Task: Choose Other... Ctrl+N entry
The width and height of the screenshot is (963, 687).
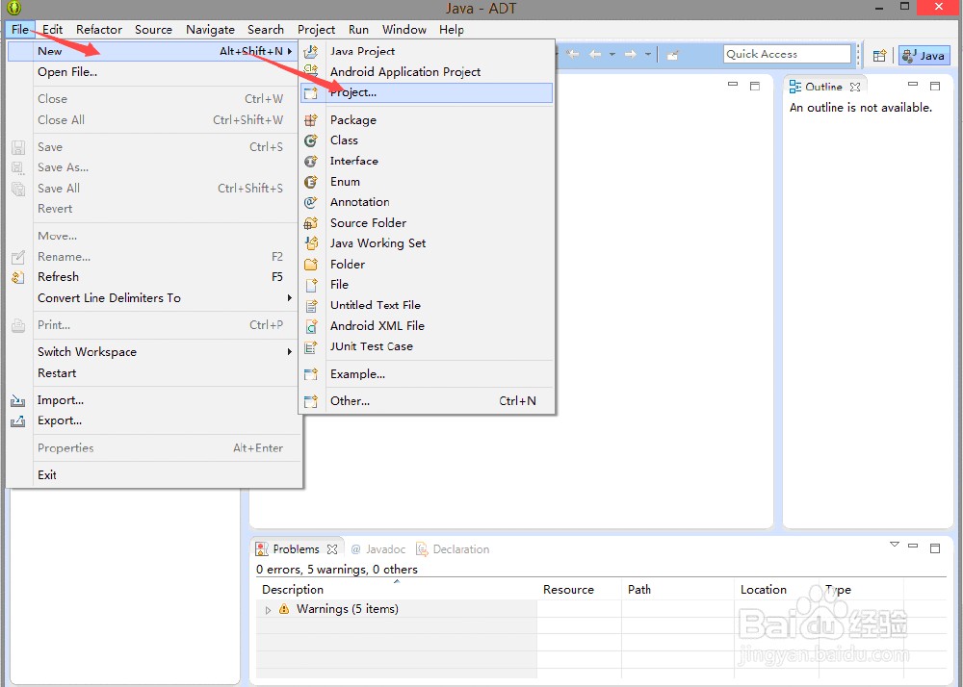Action: coord(427,401)
